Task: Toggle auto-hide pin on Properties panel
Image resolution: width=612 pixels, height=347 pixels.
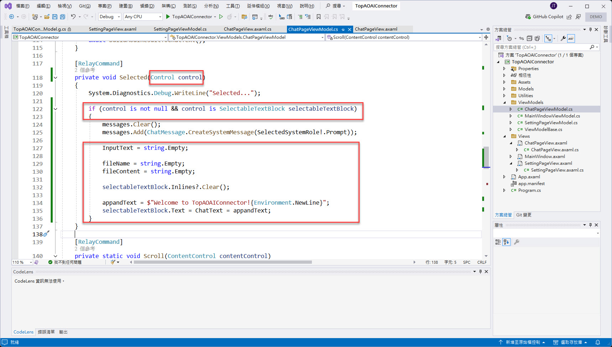Action: (x=590, y=225)
